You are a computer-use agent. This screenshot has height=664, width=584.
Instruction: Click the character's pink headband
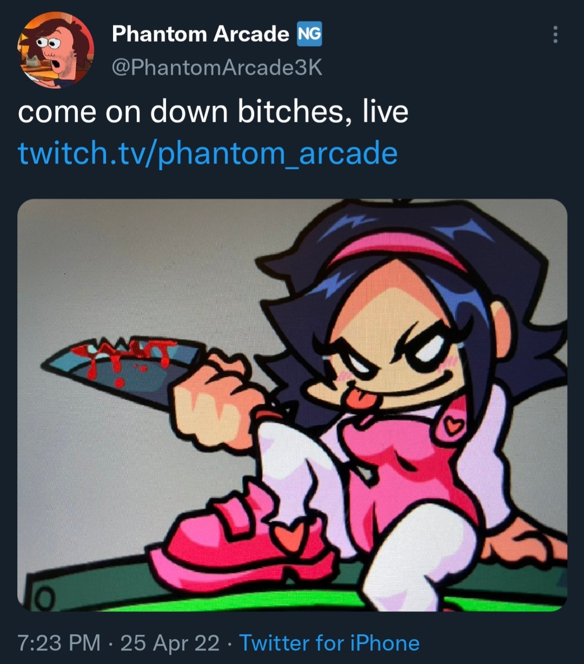pyautogui.click(x=399, y=249)
